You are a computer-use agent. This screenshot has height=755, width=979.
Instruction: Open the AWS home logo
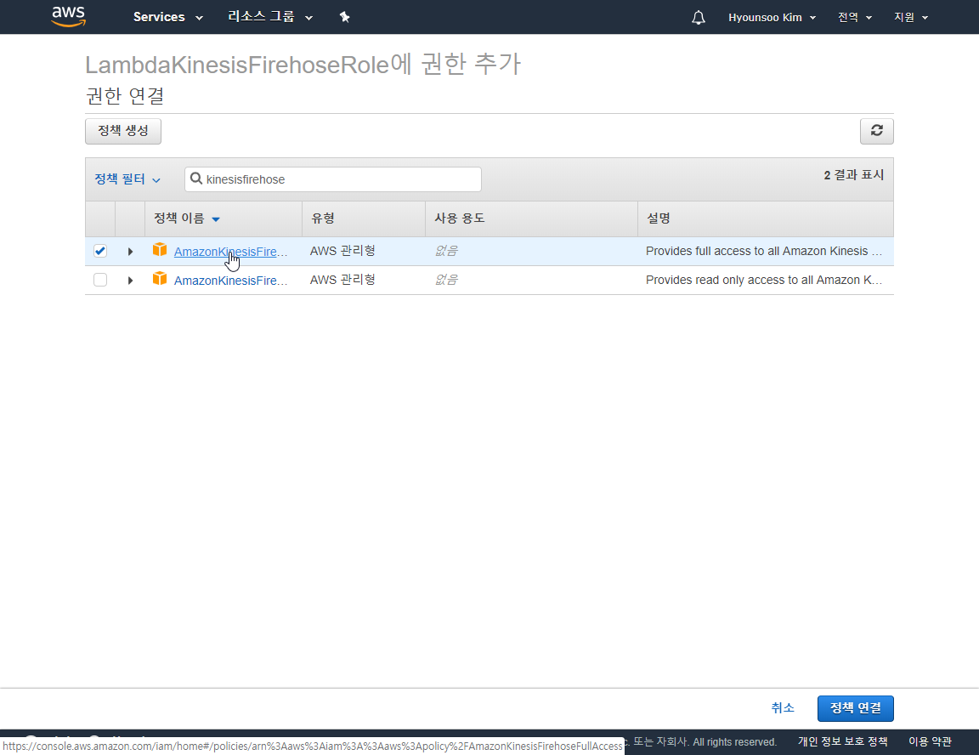[68, 17]
